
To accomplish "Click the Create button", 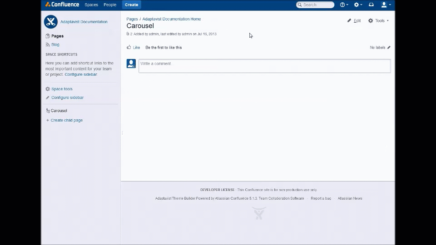I will tap(132, 5).
